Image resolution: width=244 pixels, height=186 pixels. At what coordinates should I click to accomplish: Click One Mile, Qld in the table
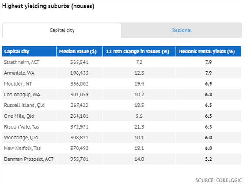point(19,116)
